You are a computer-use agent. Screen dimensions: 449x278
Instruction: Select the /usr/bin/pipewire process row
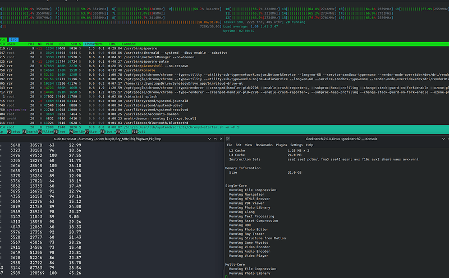point(224,48)
